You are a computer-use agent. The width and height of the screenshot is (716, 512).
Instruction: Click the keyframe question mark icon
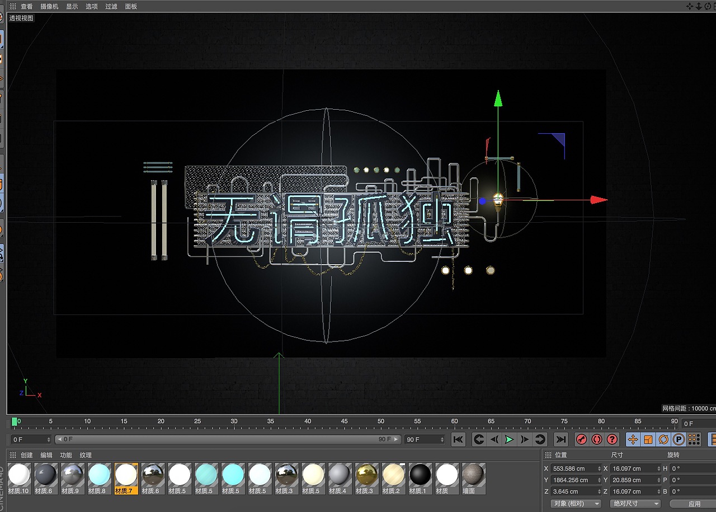(x=612, y=439)
